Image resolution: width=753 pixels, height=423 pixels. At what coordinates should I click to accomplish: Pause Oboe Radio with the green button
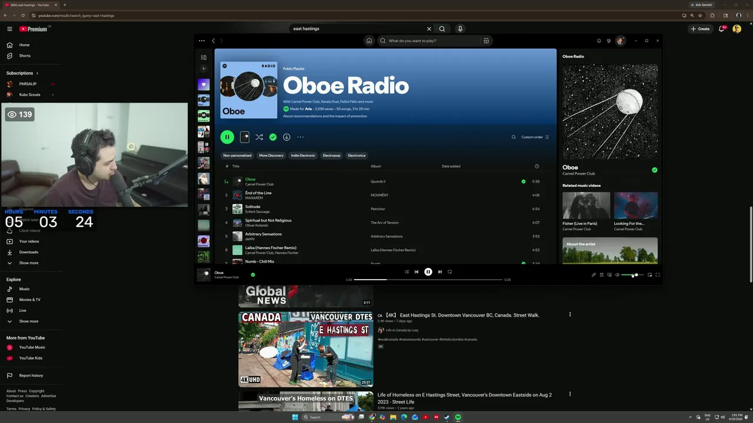point(227,137)
